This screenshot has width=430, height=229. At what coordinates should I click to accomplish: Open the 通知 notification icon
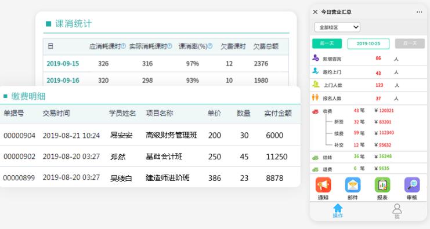[323, 185]
